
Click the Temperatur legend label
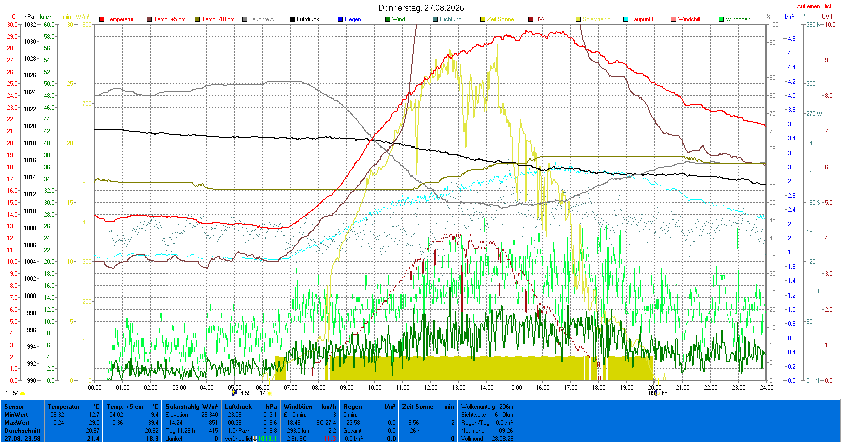tap(120, 19)
